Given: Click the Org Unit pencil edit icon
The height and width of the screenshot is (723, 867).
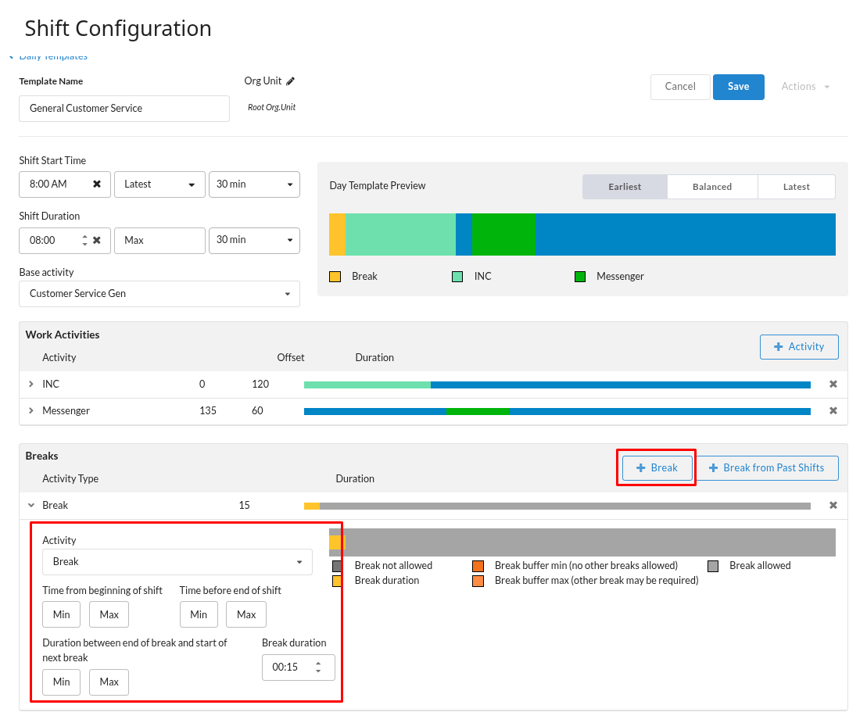Looking at the screenshot, I should (x=291, y=81).
